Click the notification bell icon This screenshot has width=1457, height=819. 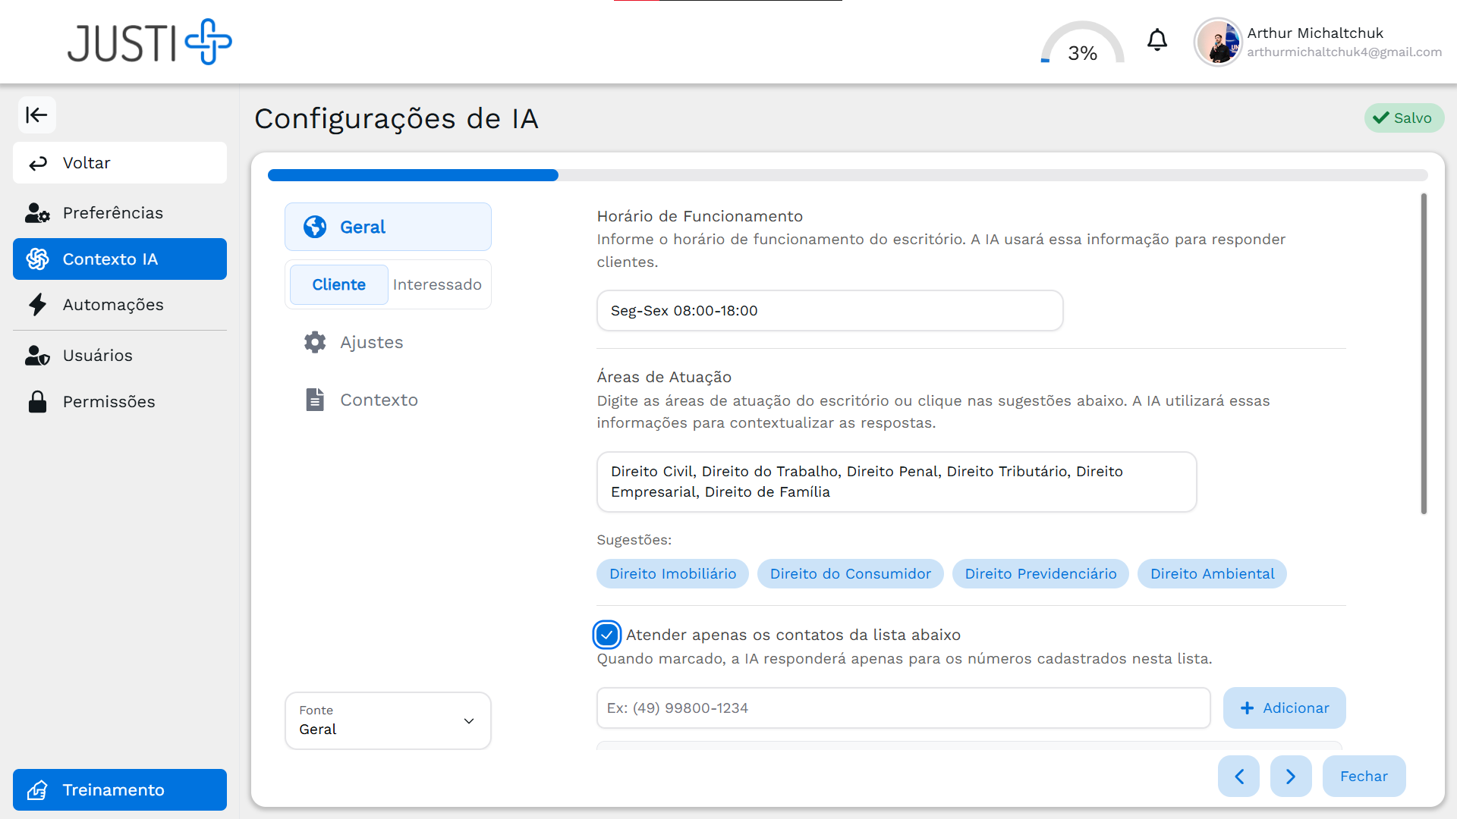tap(1156, 40)
